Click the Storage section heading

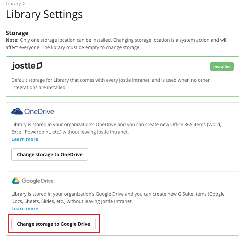click(17, 33)
